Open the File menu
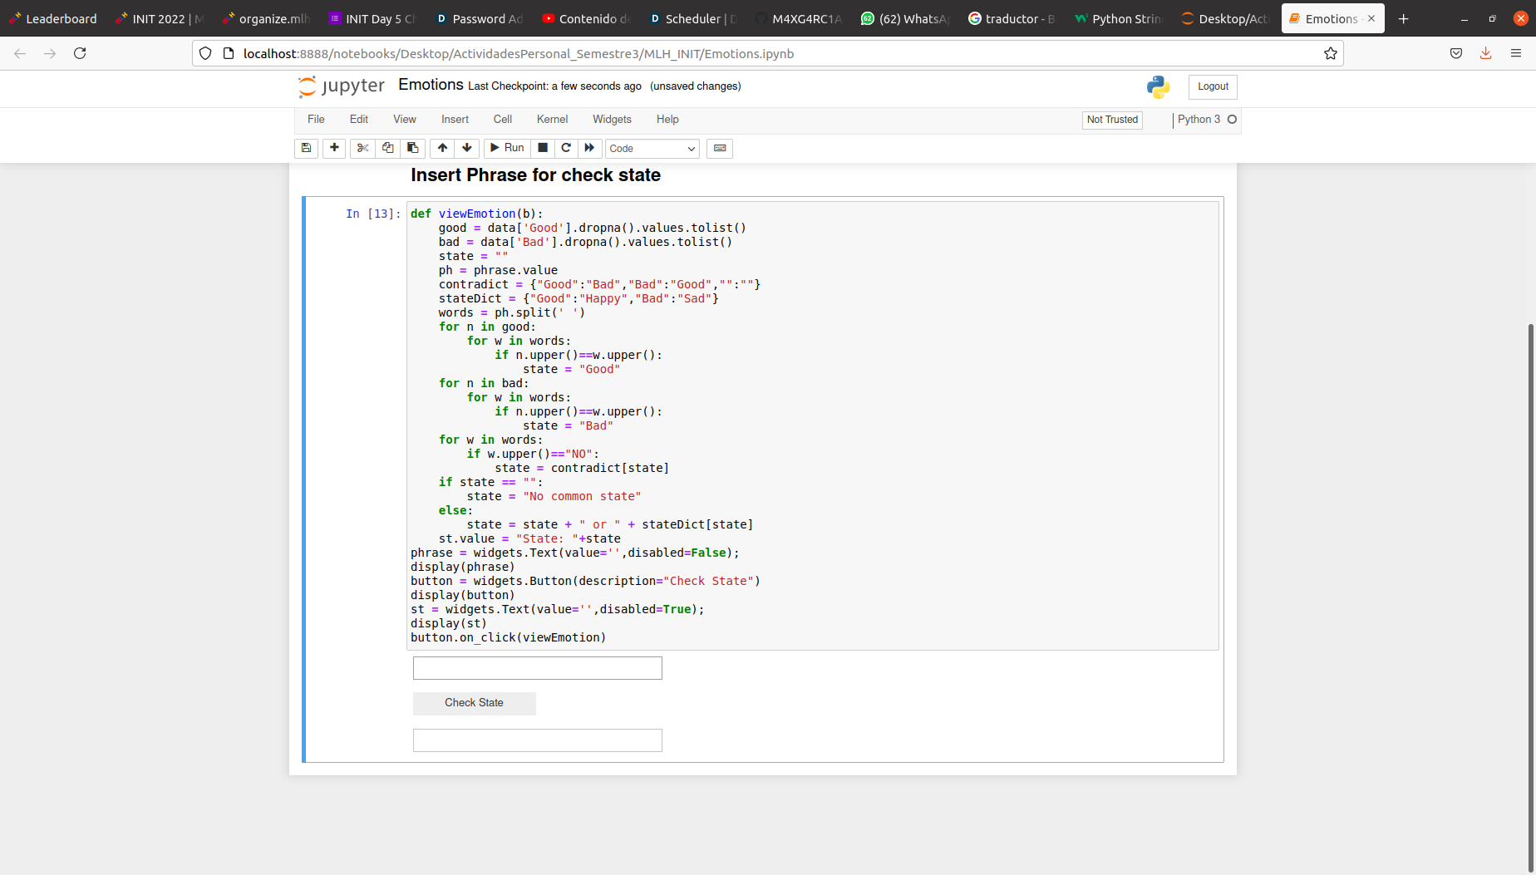Screen dimensions: 1536x875 [316, 120]
